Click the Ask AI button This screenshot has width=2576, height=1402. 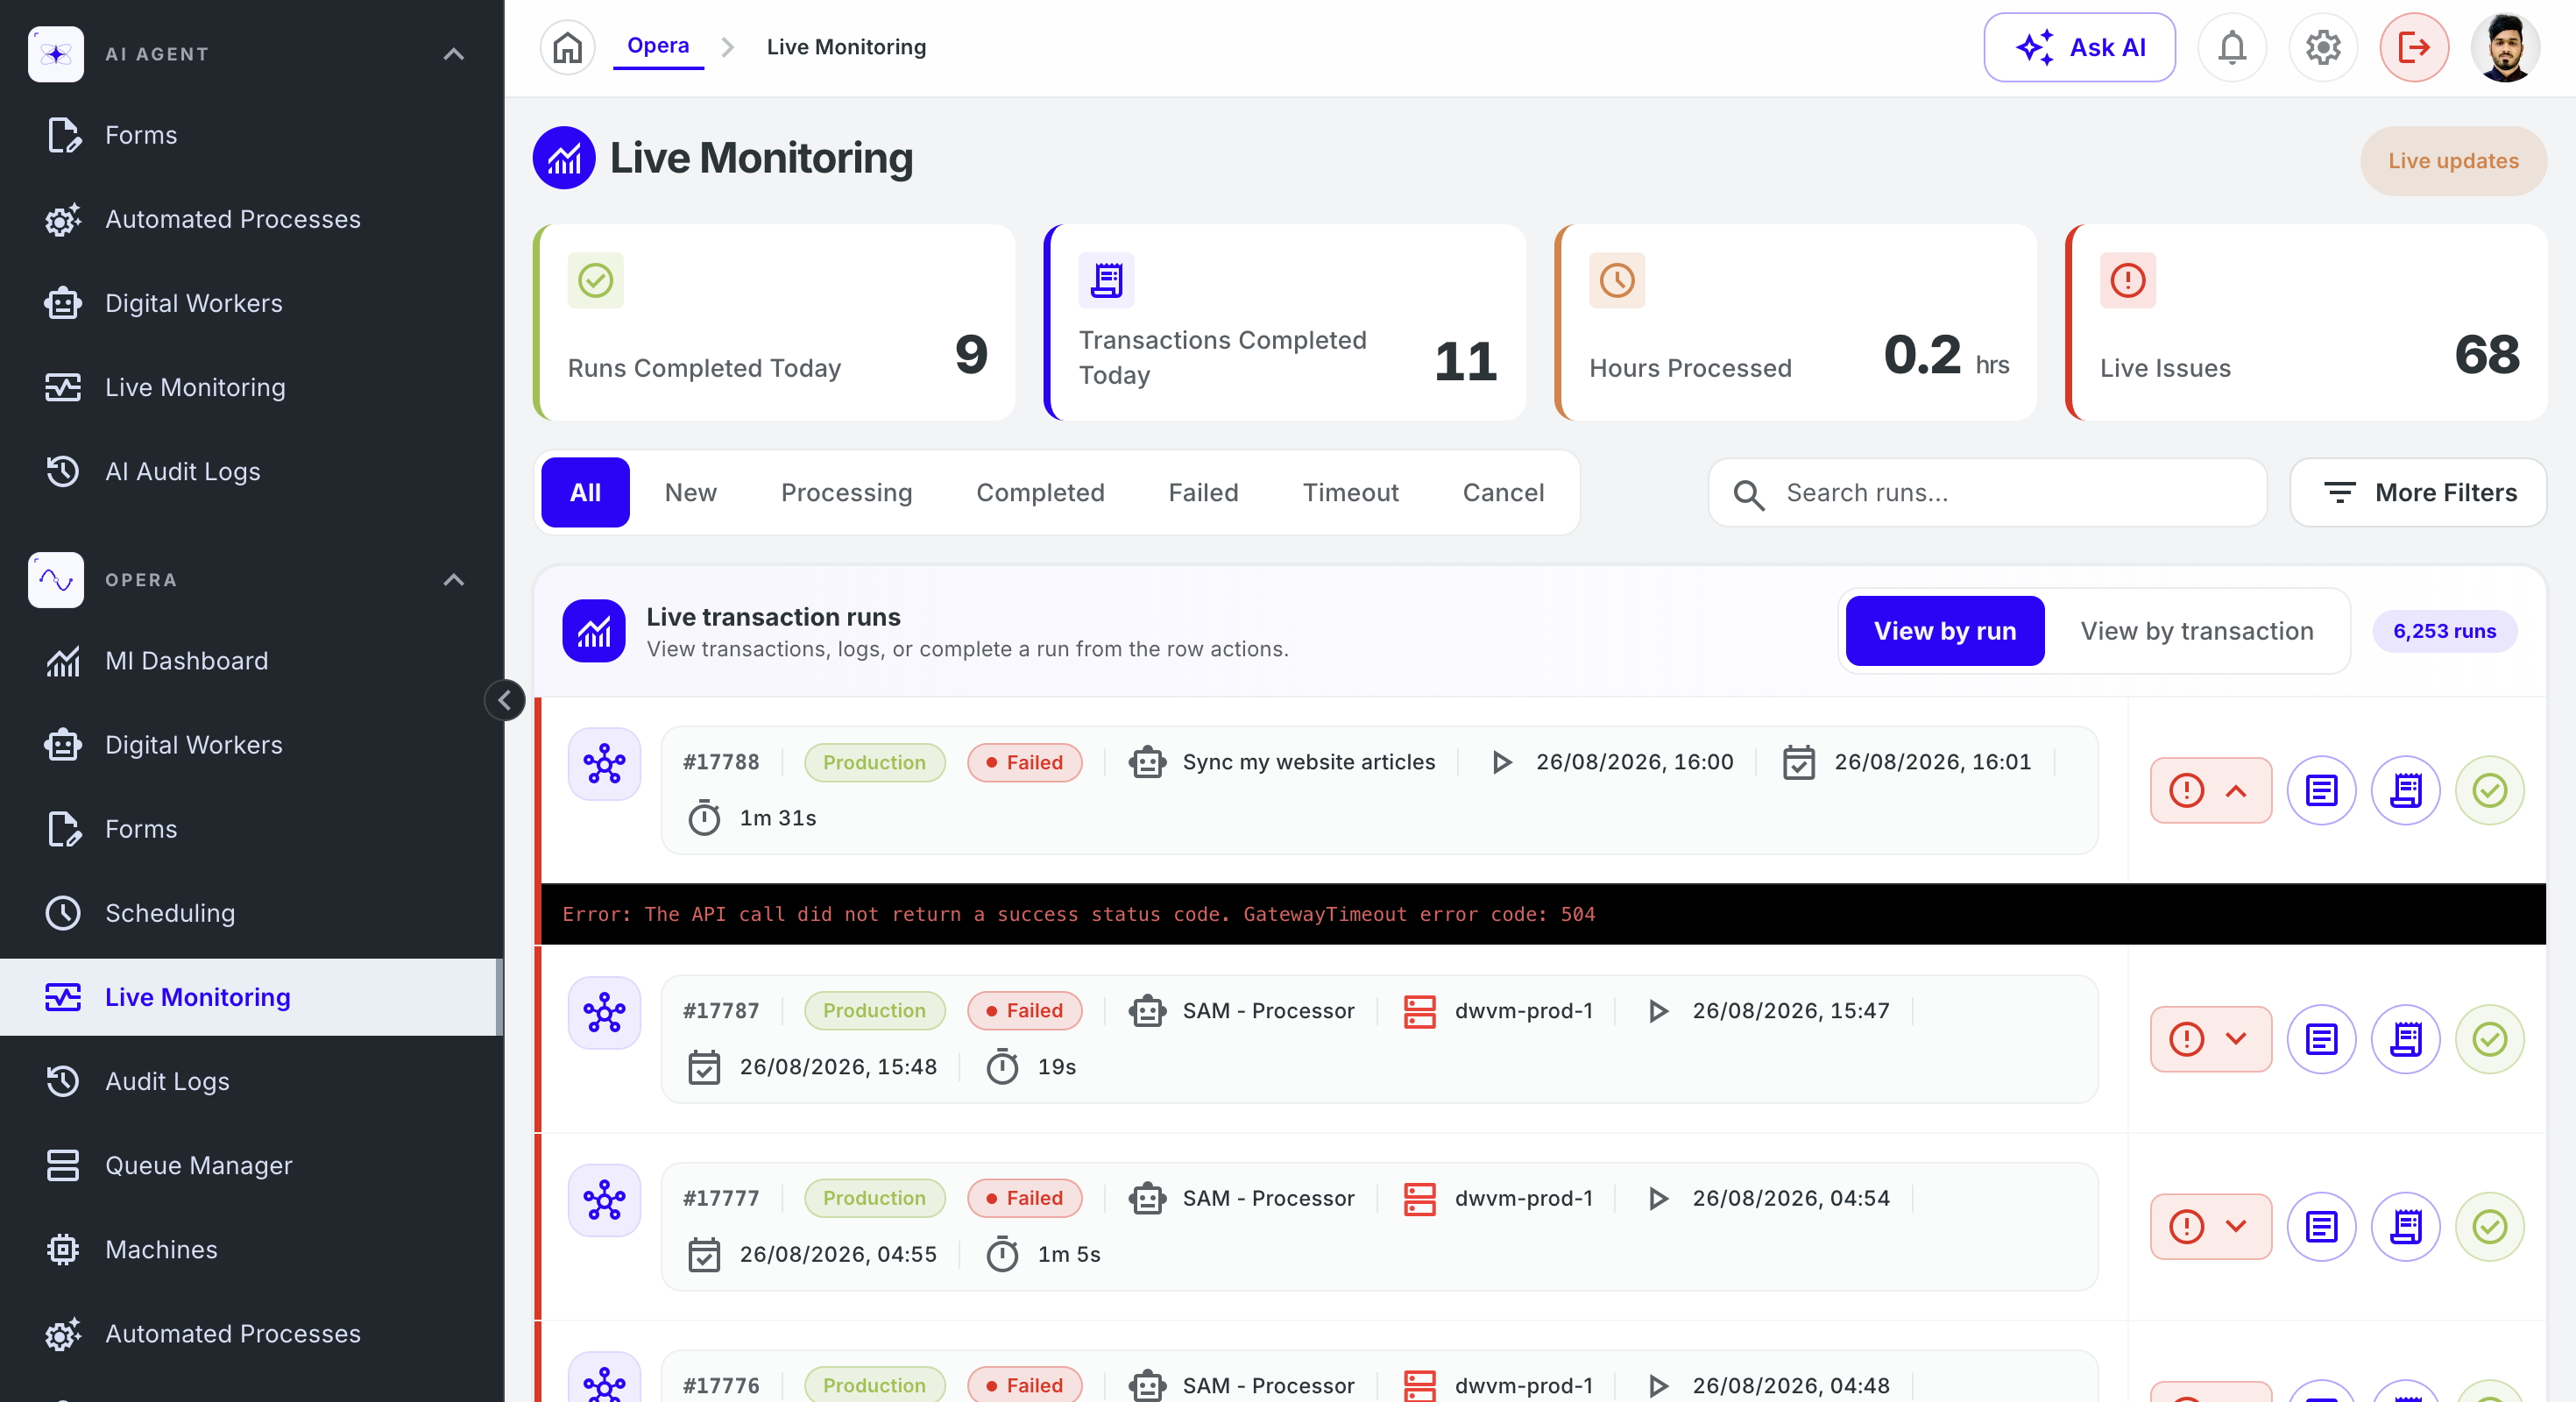[x=2079, y=47]
